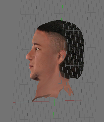Click the green vertical axis line above head
This screenshot has width=104, height=122.
62,10
